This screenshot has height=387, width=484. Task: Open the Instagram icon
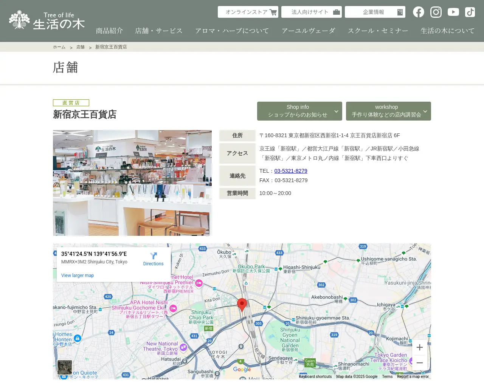click(x=436, y=12)
